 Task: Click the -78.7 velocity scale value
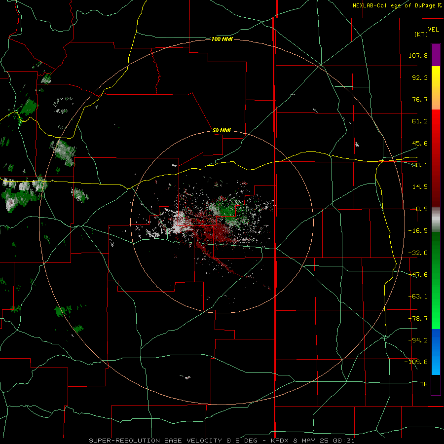[x=418, y=319]
